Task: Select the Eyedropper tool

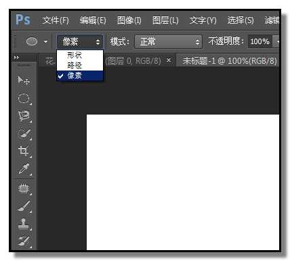Action: pos(24,169)
